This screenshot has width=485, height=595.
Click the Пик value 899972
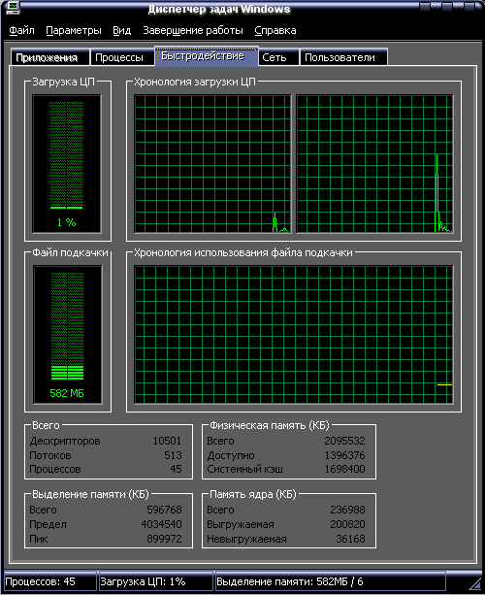pyautogui.click(x=164, y=539)
